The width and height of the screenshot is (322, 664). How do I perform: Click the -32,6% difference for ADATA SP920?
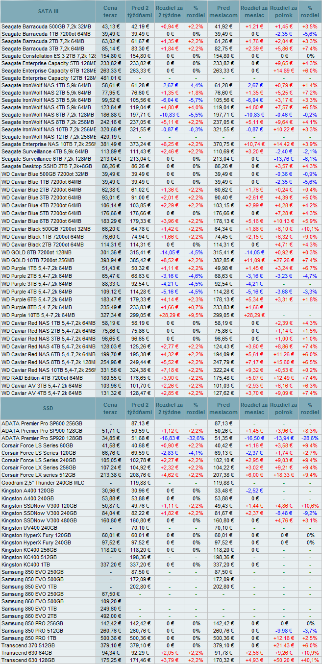196,437
